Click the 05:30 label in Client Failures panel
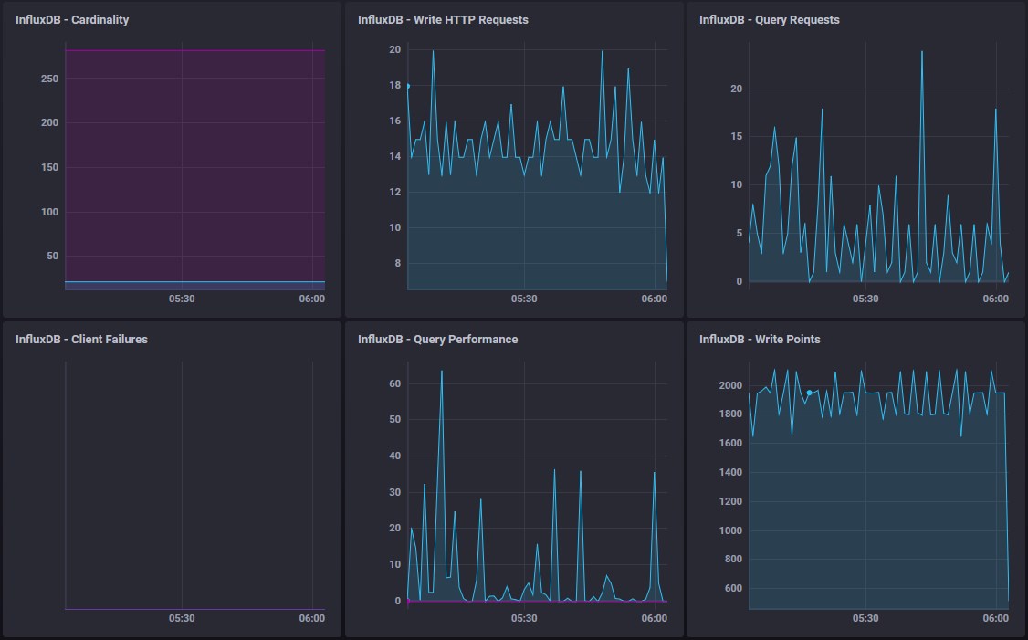This screenshot has width=1028, height=640. point(182,618)
